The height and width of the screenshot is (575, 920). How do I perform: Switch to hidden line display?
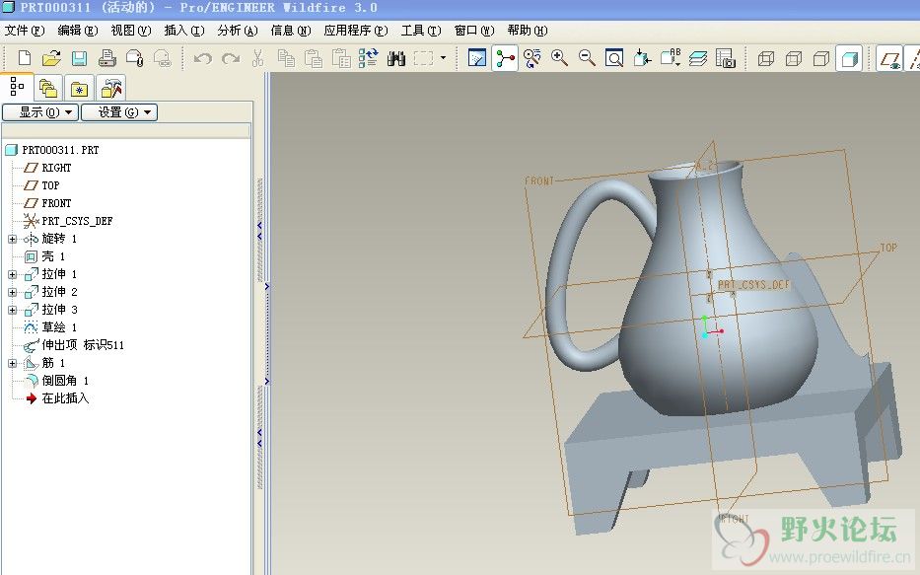(794, 58)
